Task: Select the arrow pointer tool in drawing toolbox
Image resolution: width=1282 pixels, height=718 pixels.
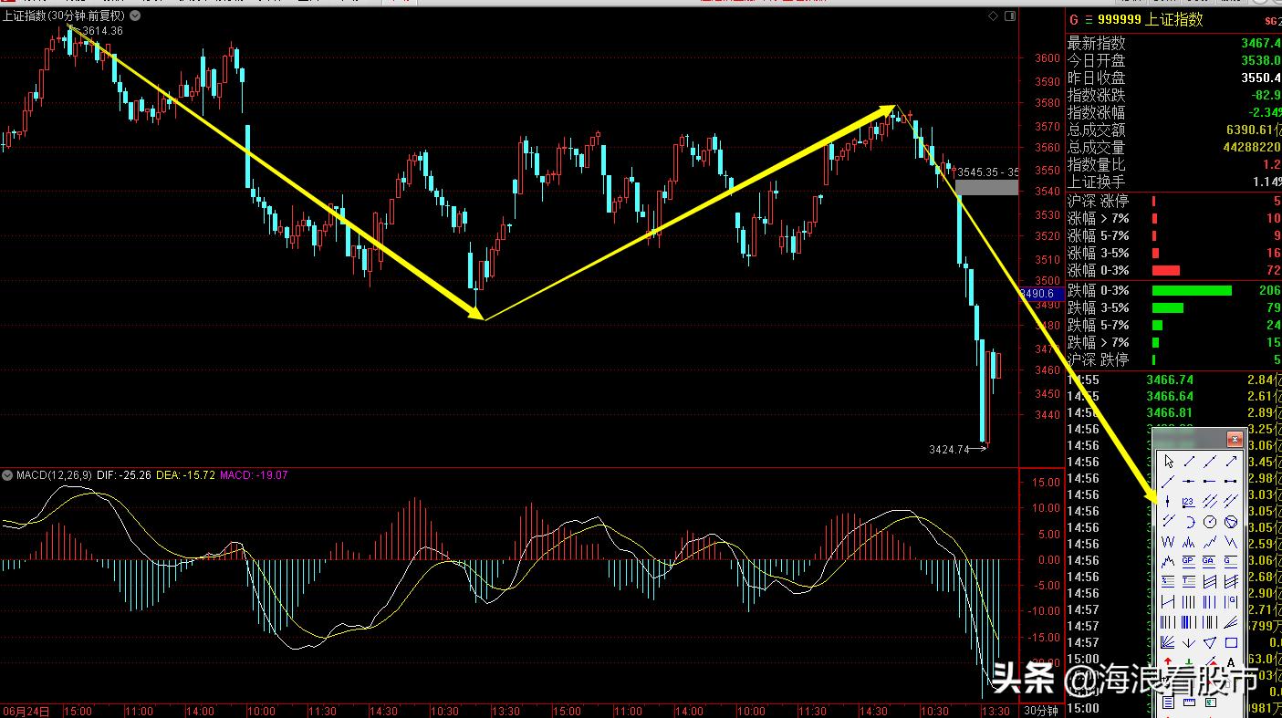Action: 1168,462
